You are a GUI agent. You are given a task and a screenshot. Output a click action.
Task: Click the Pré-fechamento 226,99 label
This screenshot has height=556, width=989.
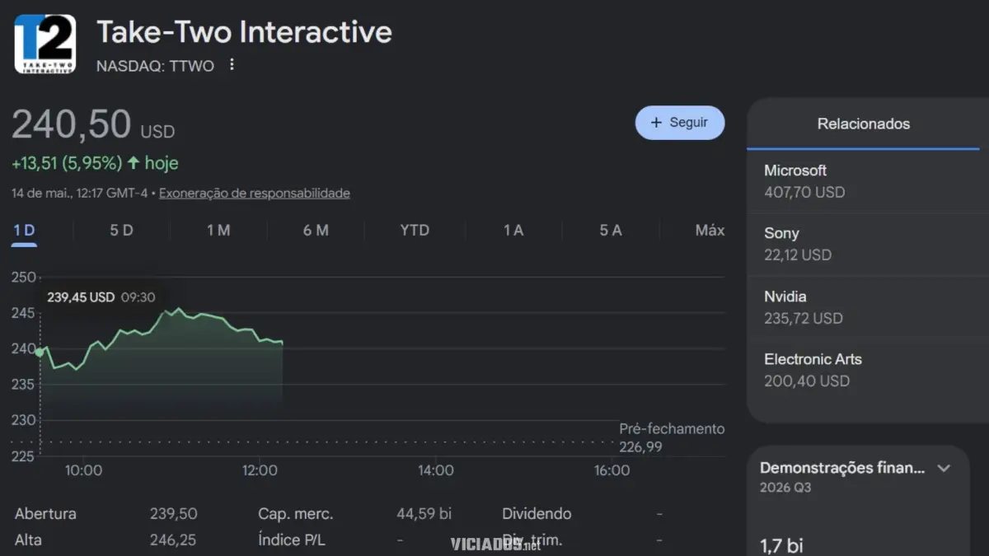[x=672, y=438]
